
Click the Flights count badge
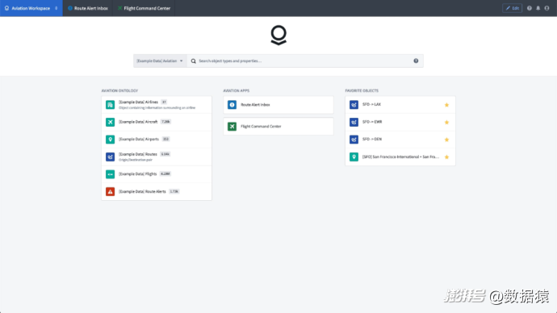pos(165,174)
